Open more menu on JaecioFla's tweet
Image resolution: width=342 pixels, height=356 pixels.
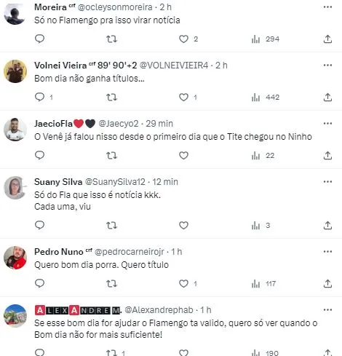coord(327,124)
